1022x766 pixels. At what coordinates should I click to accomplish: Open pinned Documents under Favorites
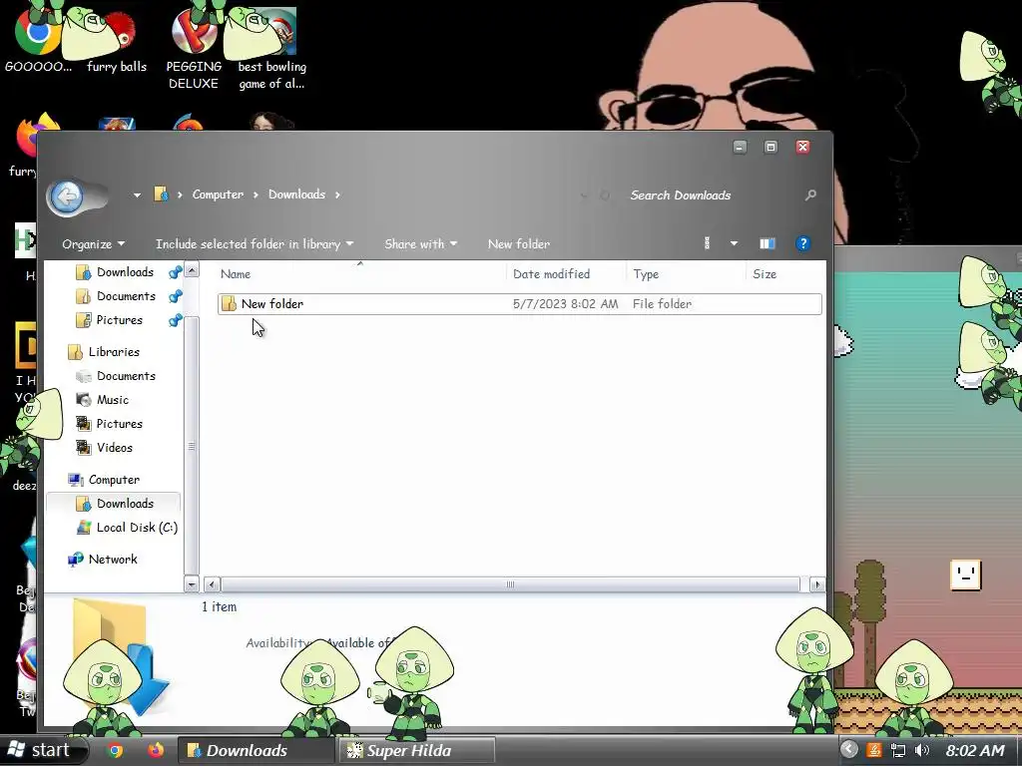click(x=126, y=296)
